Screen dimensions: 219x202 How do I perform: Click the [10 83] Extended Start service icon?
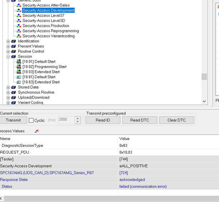click(x=19, y=82)
